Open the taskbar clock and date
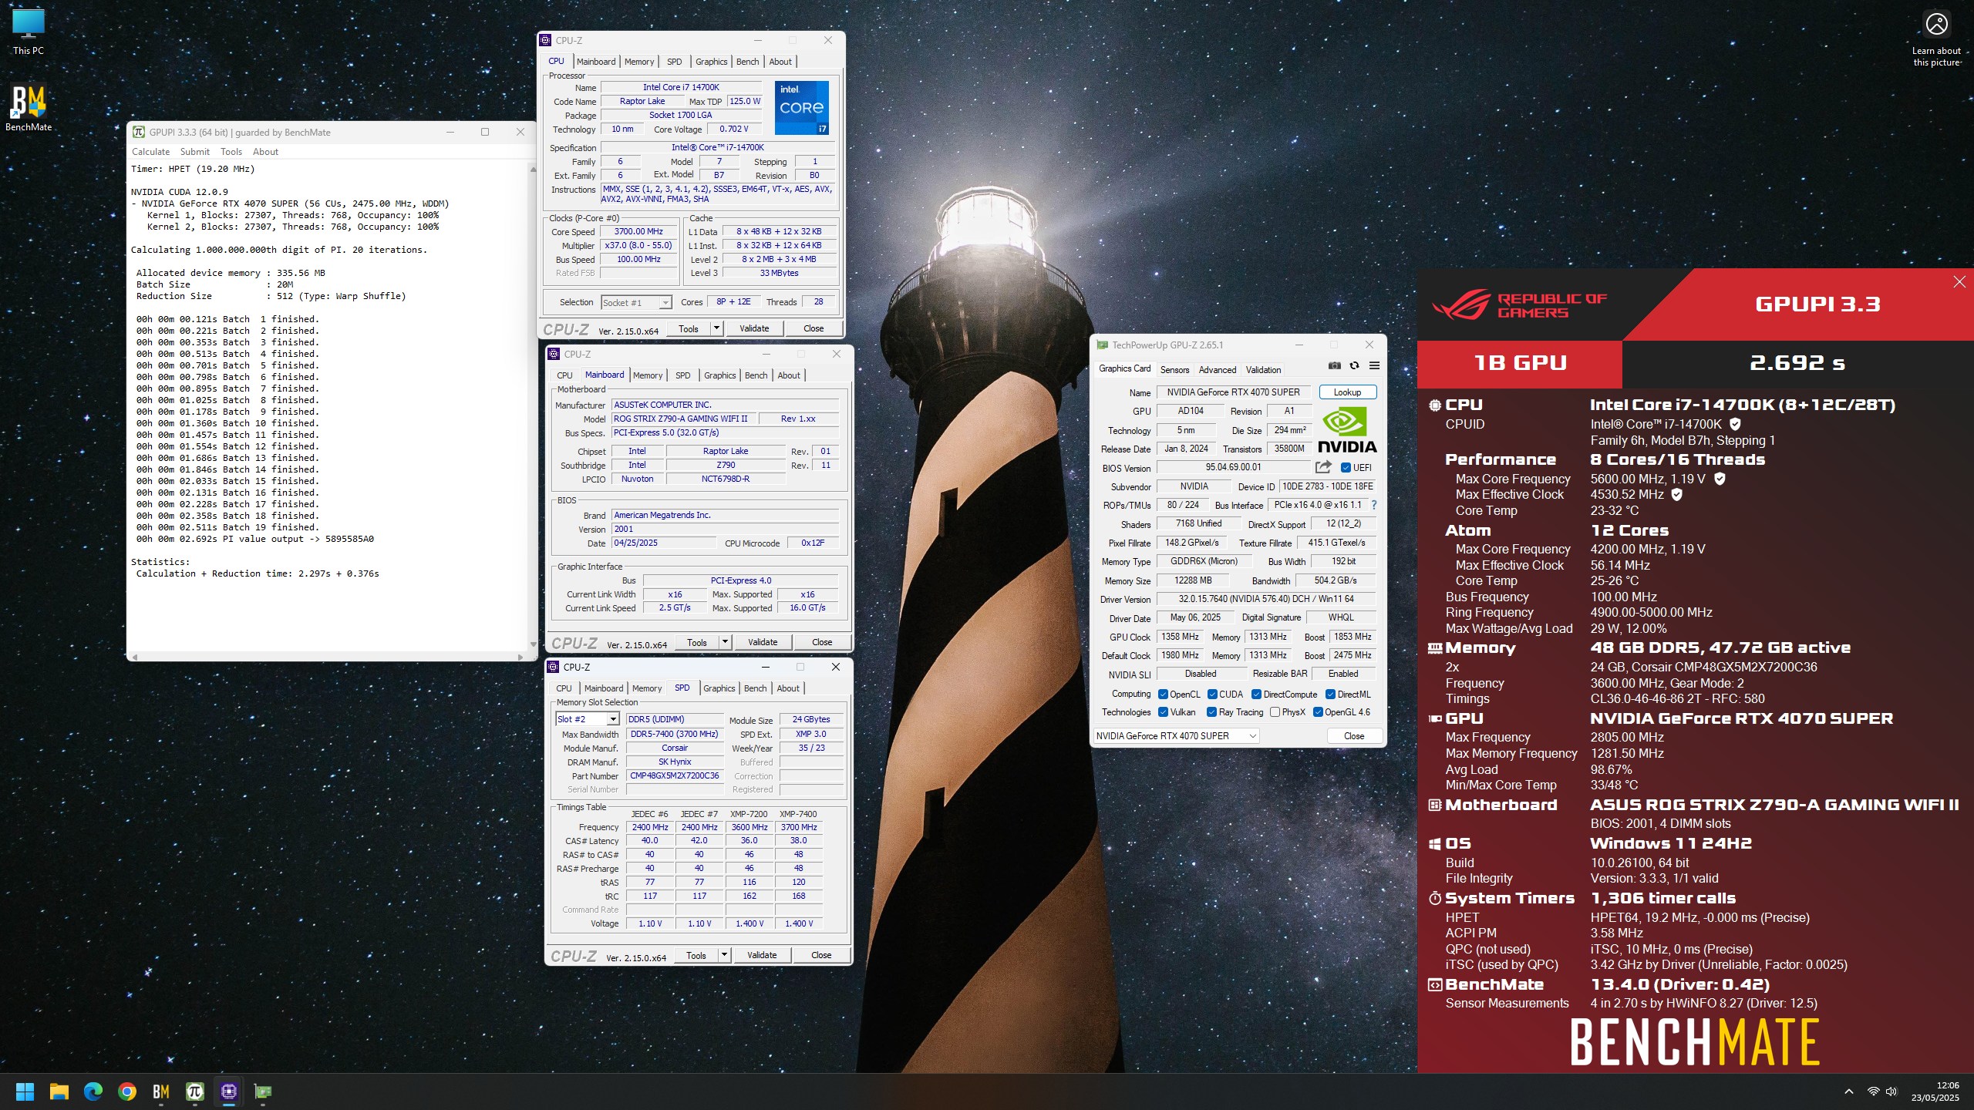This screenshot has width=1974, height=1110. click(1935, 1091)
